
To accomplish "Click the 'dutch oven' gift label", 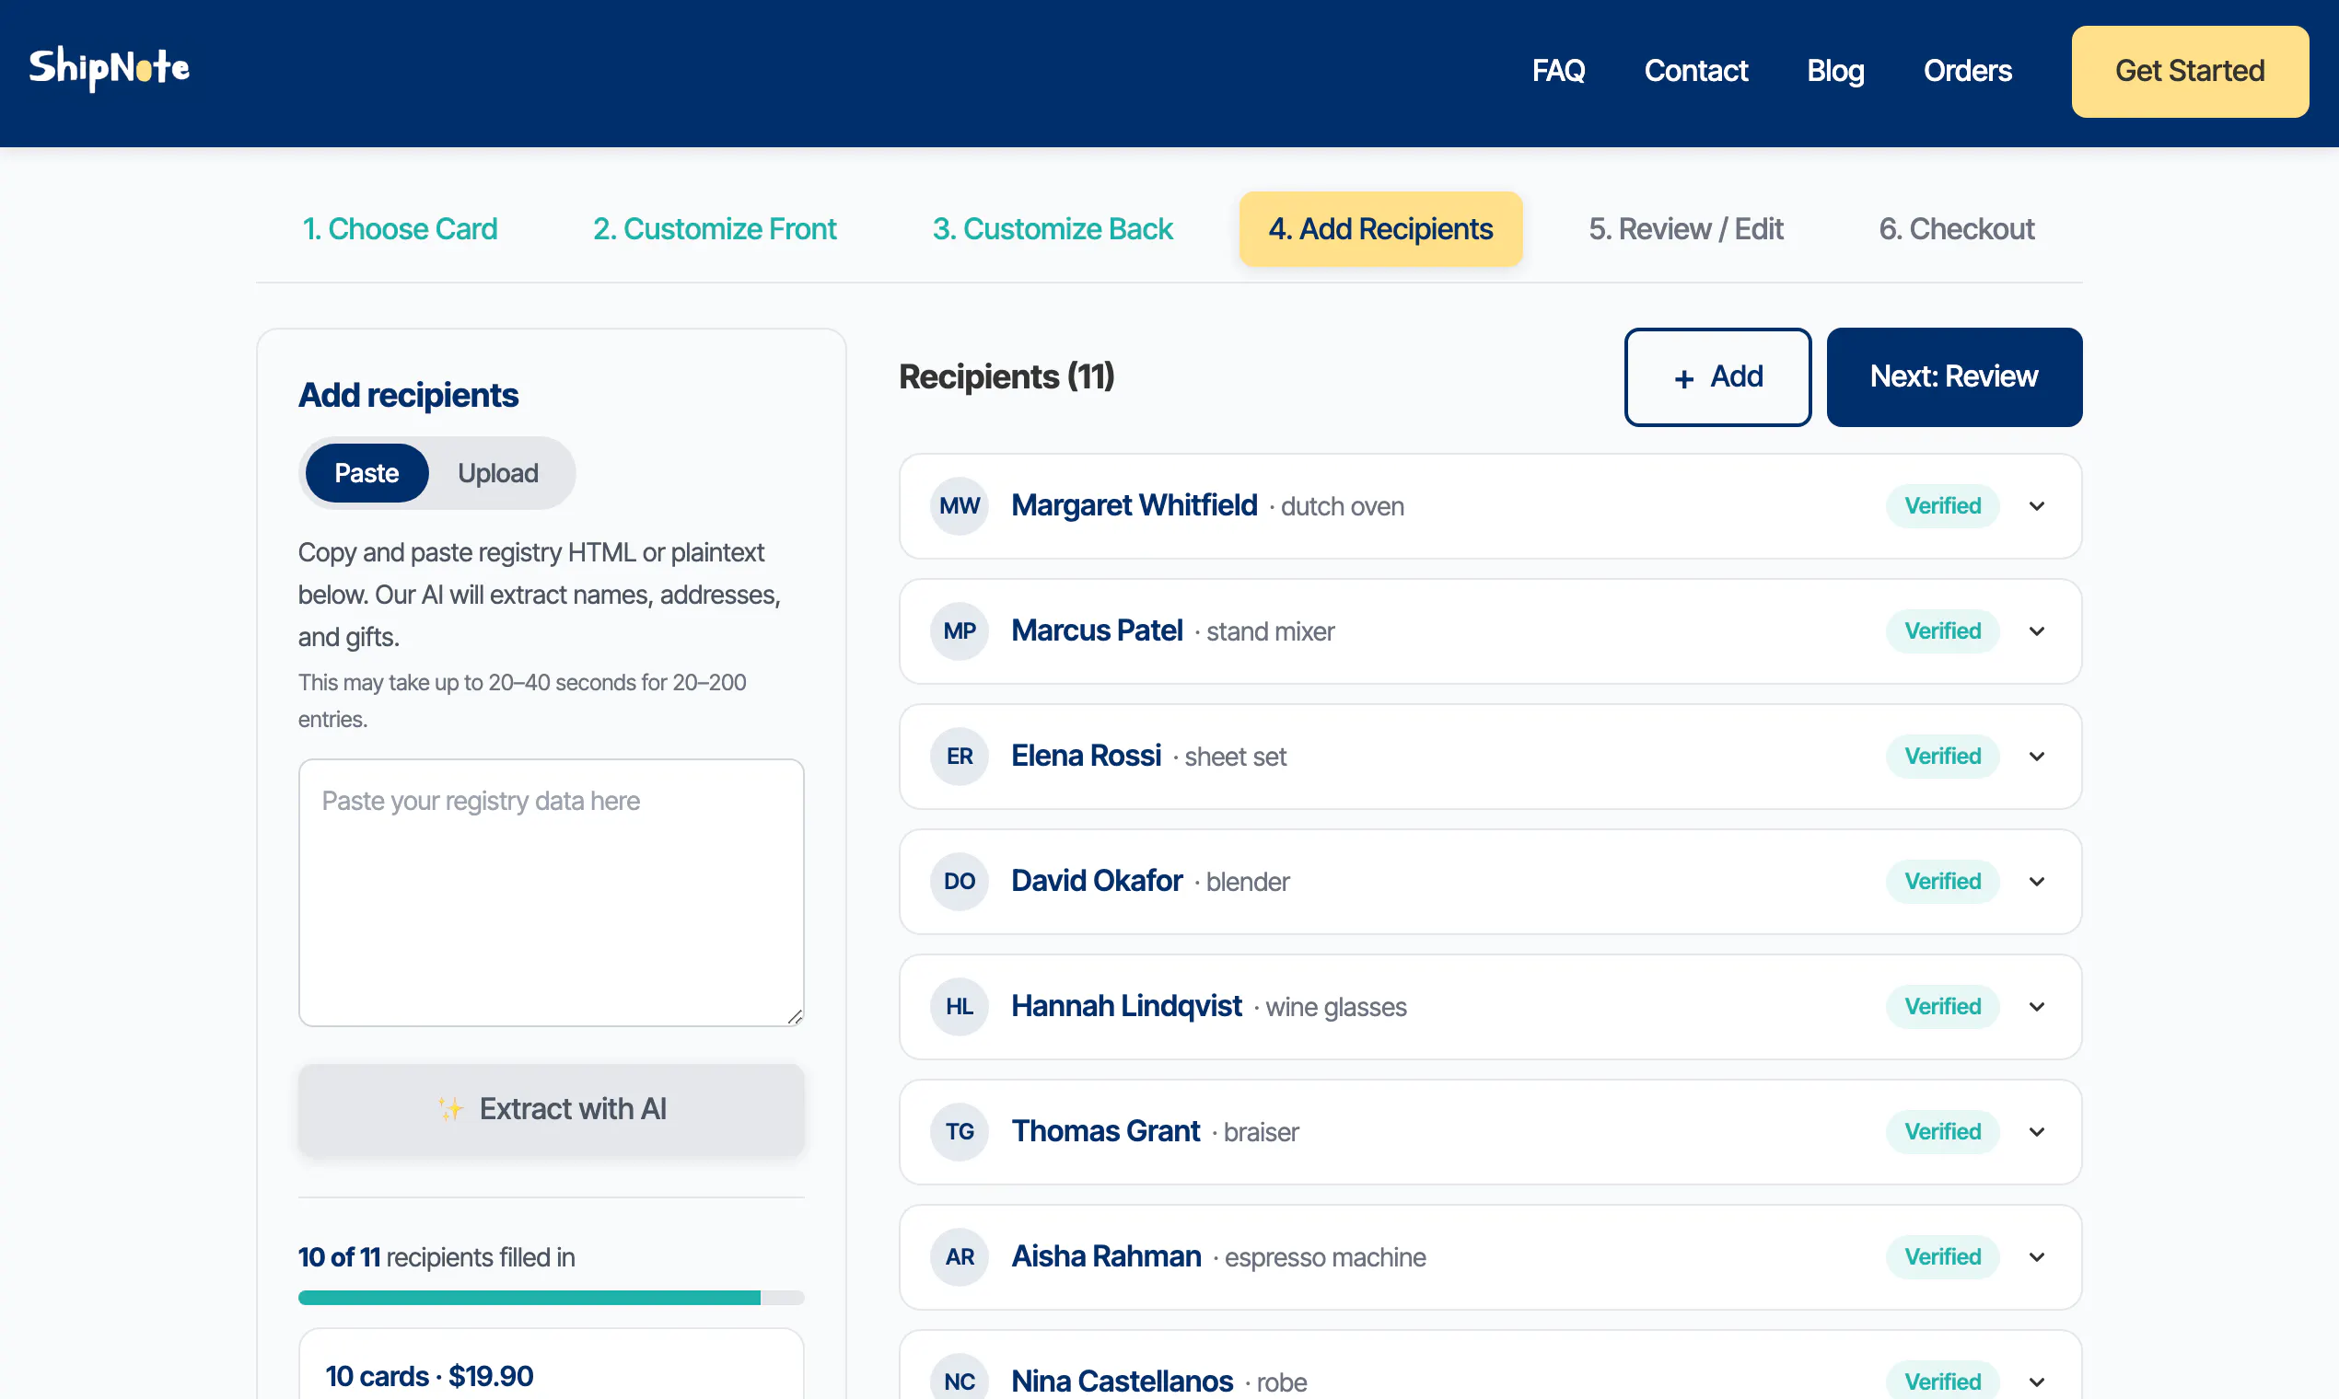I will (x=1342, y=506).
